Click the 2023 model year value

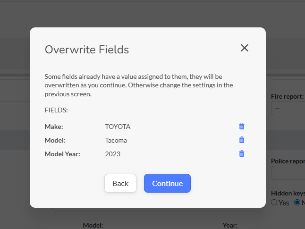coord(112,154)
